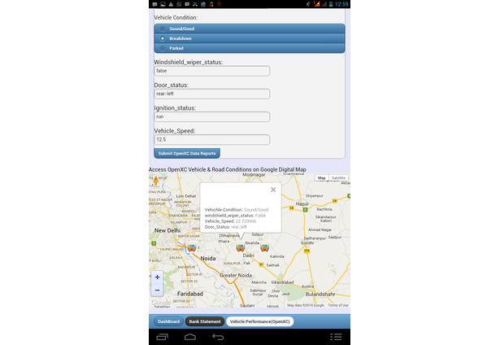The width and height of the screenshot is (500, 345).
Task: Open the Vehicle Performance(OpenXC) tab
Action: coord(260,321)
